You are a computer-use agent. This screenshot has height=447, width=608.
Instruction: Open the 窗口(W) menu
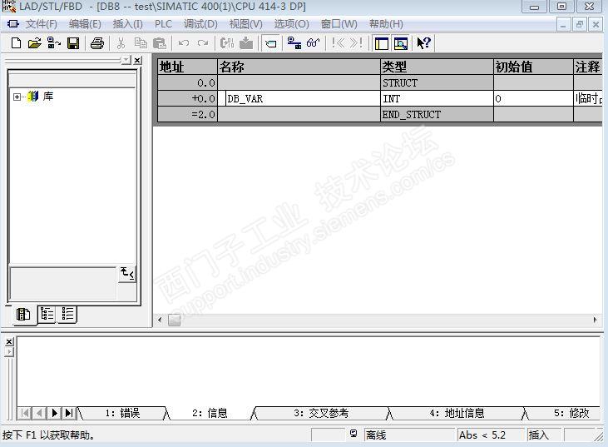pyautogui.click(x=339, y=24)
